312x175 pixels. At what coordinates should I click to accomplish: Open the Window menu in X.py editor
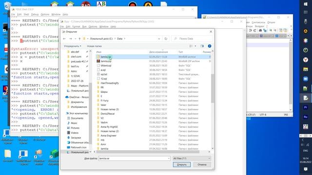click(x=104, y=27)
